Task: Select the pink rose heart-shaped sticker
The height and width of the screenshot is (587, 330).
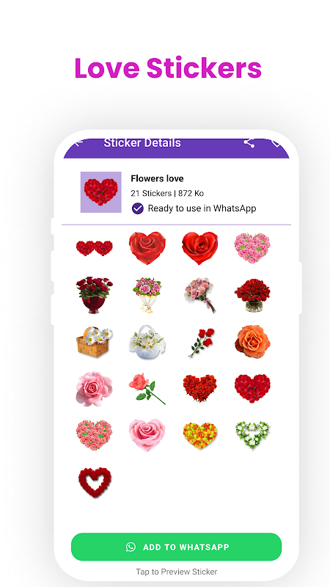Action: click(147, 434)
